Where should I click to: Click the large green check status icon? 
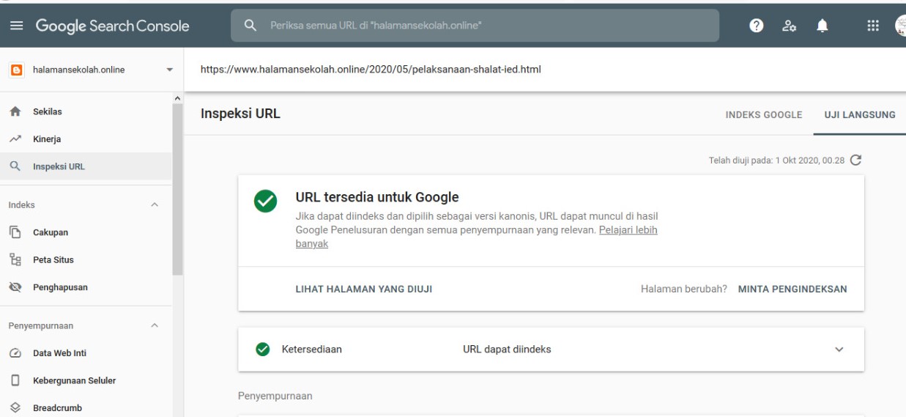tap(265, 202)
